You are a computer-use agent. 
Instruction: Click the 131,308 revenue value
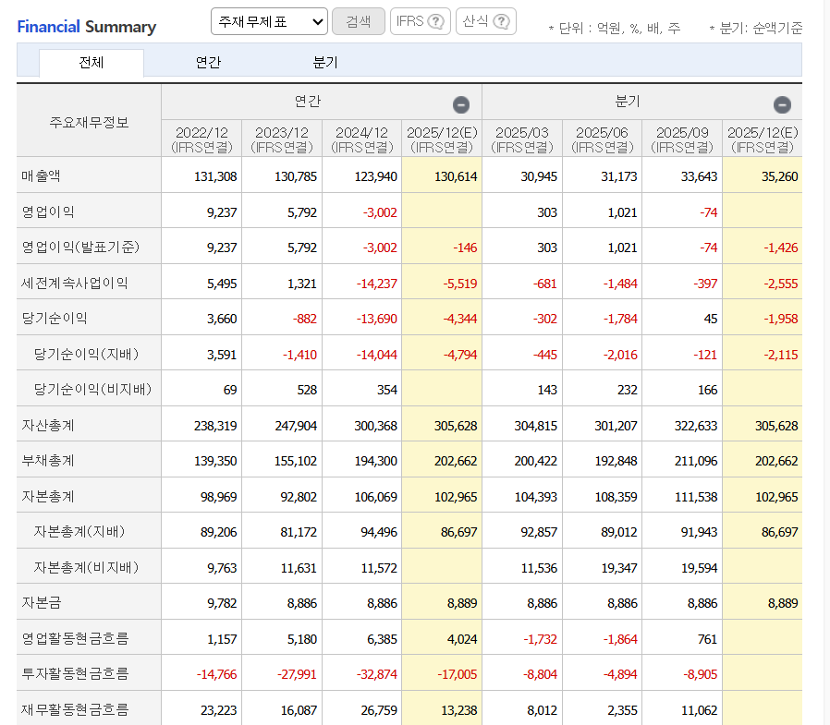pyautogui.click(x=215, y=176)
